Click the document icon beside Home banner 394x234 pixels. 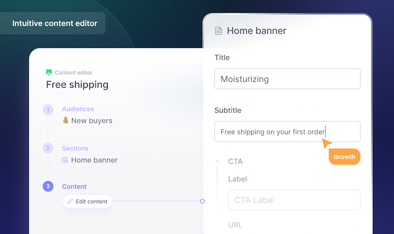click(x=219, y=31)
